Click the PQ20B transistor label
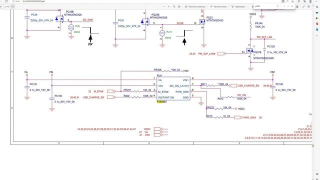This screenshot has height=180, width=320. (x=155, y=14)
